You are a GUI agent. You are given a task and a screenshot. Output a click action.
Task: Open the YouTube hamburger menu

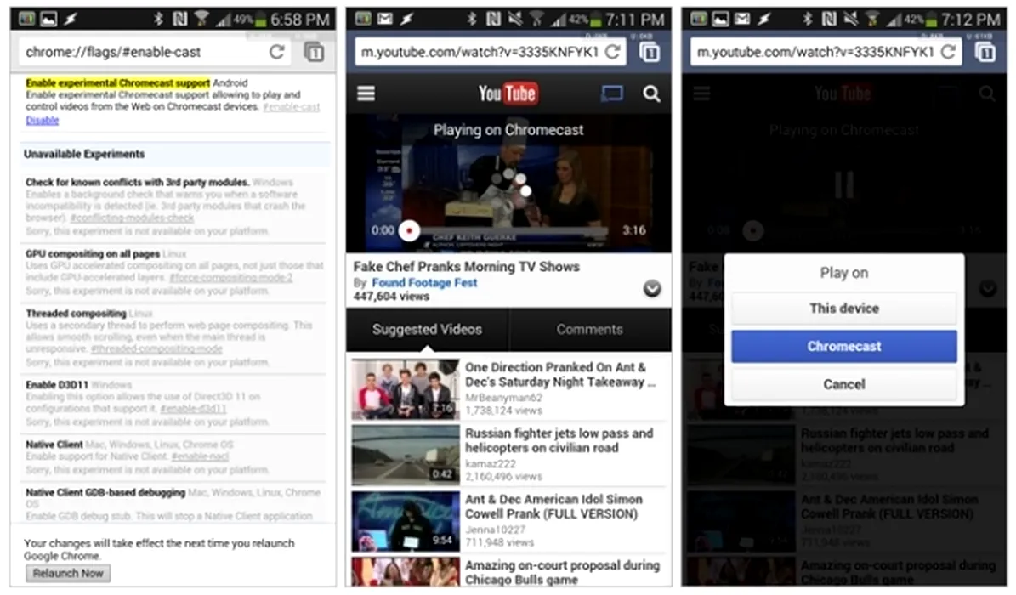pos(366,94)
